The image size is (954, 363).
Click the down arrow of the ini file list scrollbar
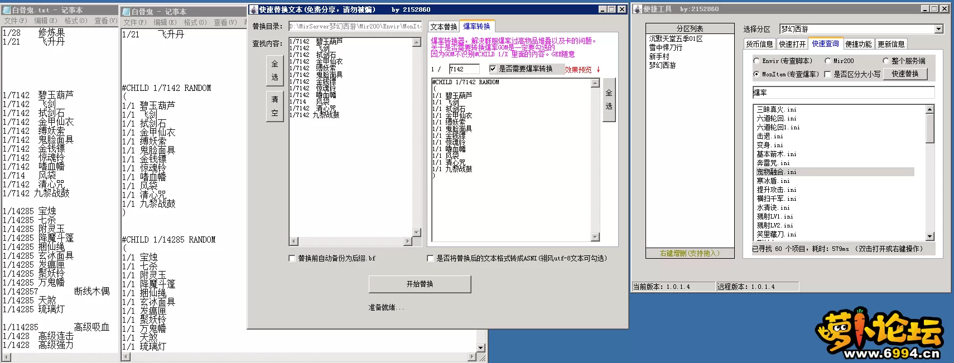(929, 236)
